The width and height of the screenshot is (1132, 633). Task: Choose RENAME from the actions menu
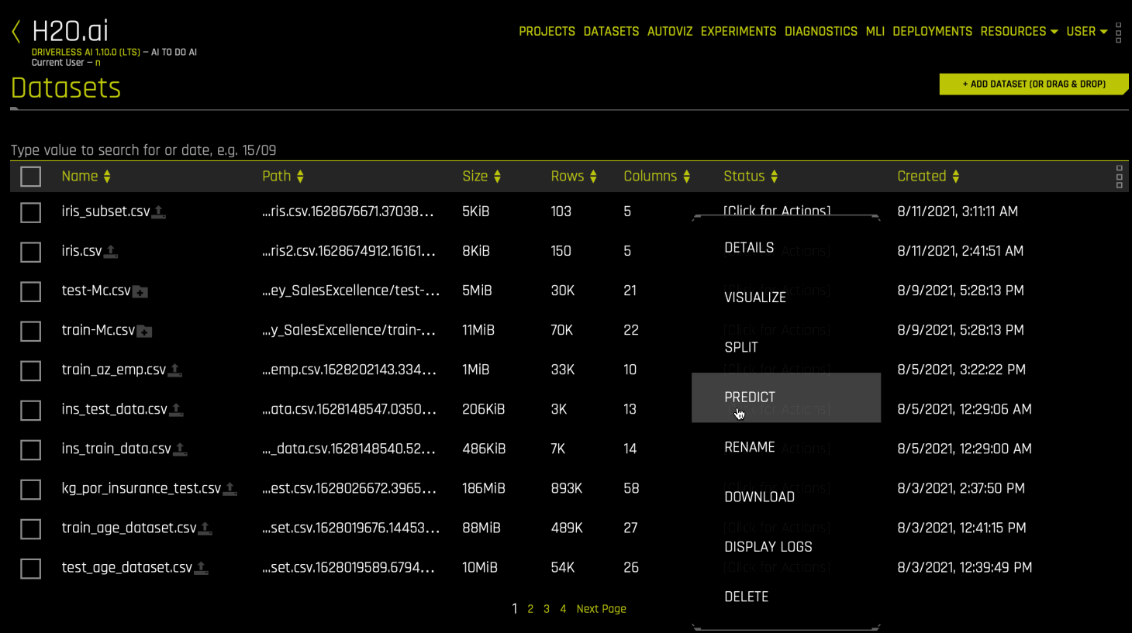pyautogui.click(x=786, y=447)
